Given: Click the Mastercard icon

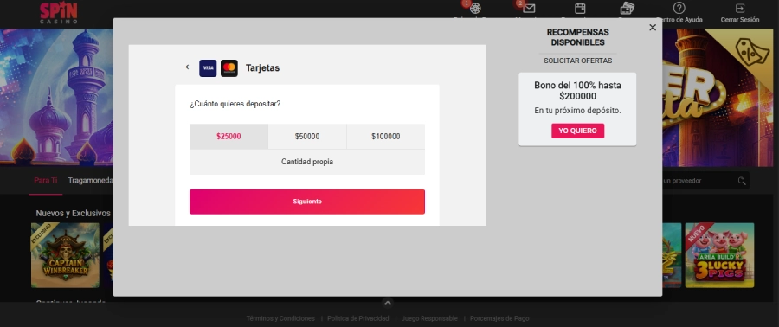Looking at the screenshot, I should tap(229, 68).
